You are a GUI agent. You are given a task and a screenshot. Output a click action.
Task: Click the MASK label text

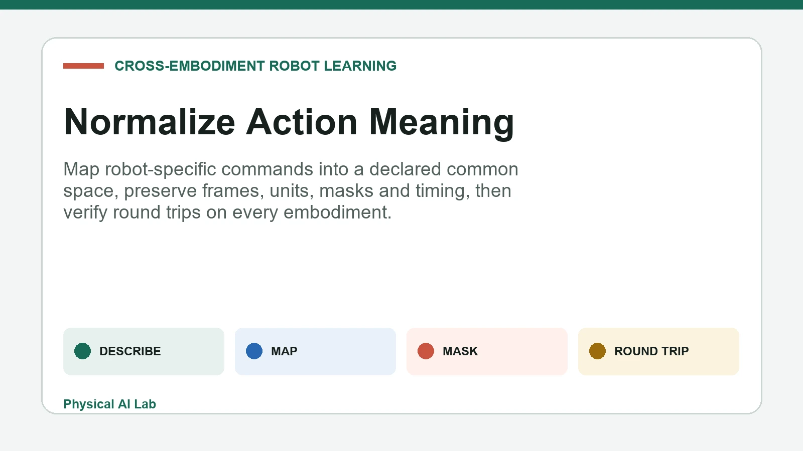(x=460, y=351)
